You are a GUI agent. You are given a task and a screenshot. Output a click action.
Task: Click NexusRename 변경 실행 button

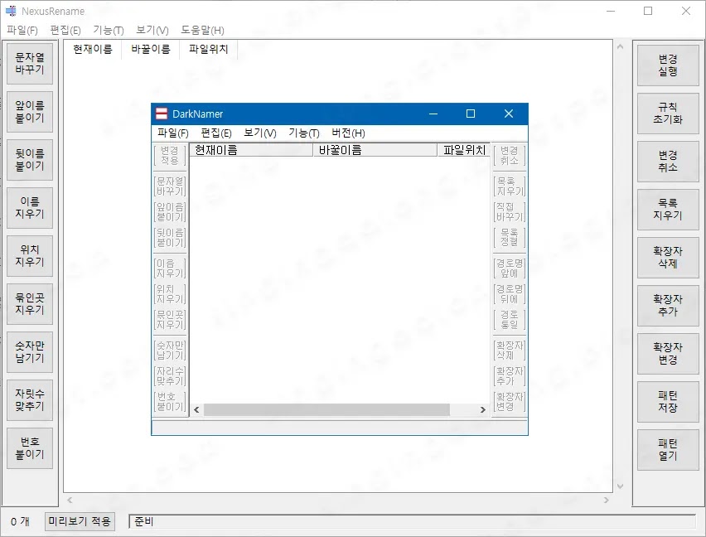point(668,65)
